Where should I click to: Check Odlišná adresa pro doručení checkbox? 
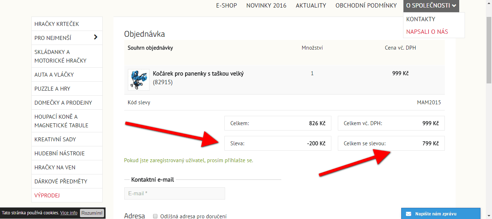156,216
